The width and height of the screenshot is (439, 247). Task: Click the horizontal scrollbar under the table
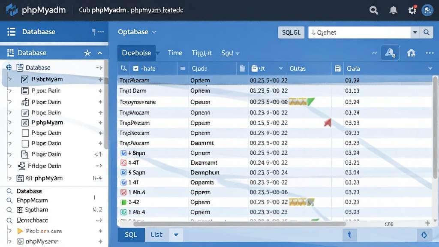click(x=239, y=224)
